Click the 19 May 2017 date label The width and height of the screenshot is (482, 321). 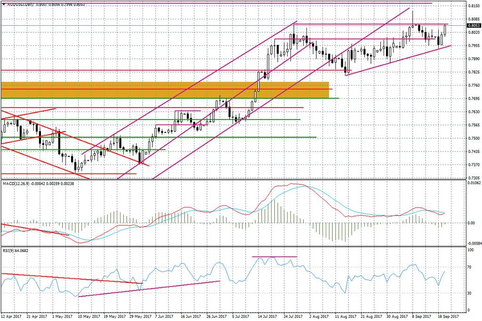point(114,316)
